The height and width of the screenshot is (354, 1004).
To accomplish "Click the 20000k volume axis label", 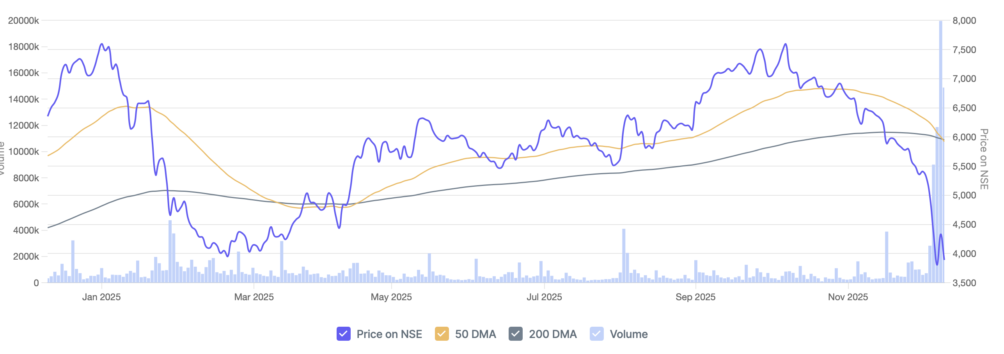I will [x=23, y=21].
